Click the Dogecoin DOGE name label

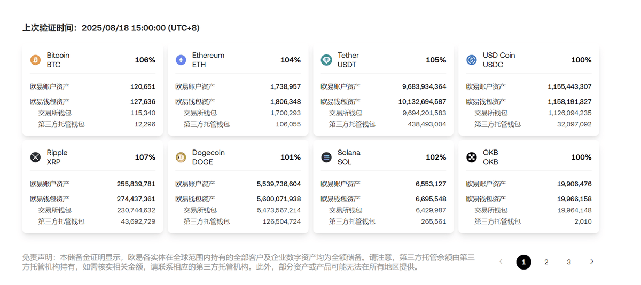click(208, 157)
